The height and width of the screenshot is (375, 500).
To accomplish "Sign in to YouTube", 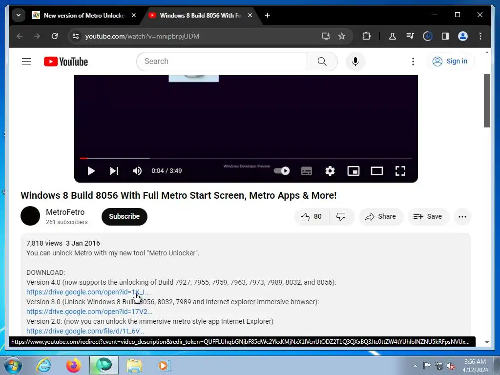I will point(450,61).
